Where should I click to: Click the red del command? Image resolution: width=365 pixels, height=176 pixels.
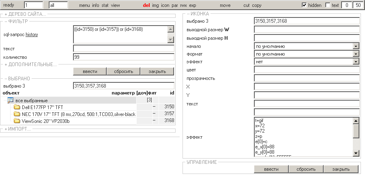point(146,5)
